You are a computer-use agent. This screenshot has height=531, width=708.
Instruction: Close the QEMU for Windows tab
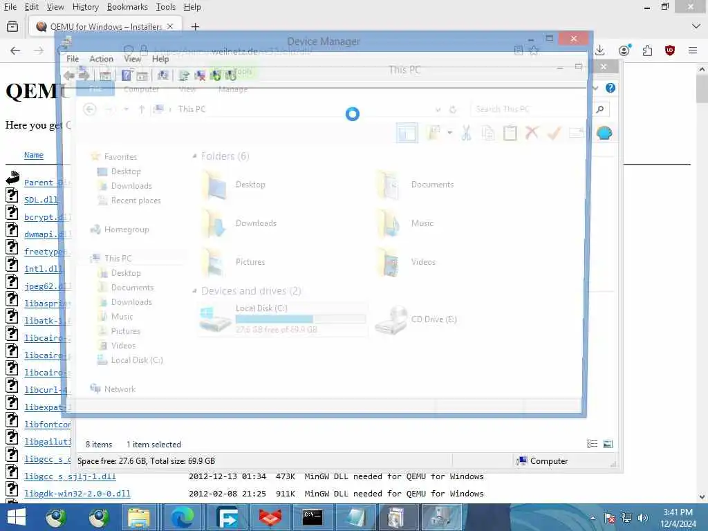click(x=170, y=27)
